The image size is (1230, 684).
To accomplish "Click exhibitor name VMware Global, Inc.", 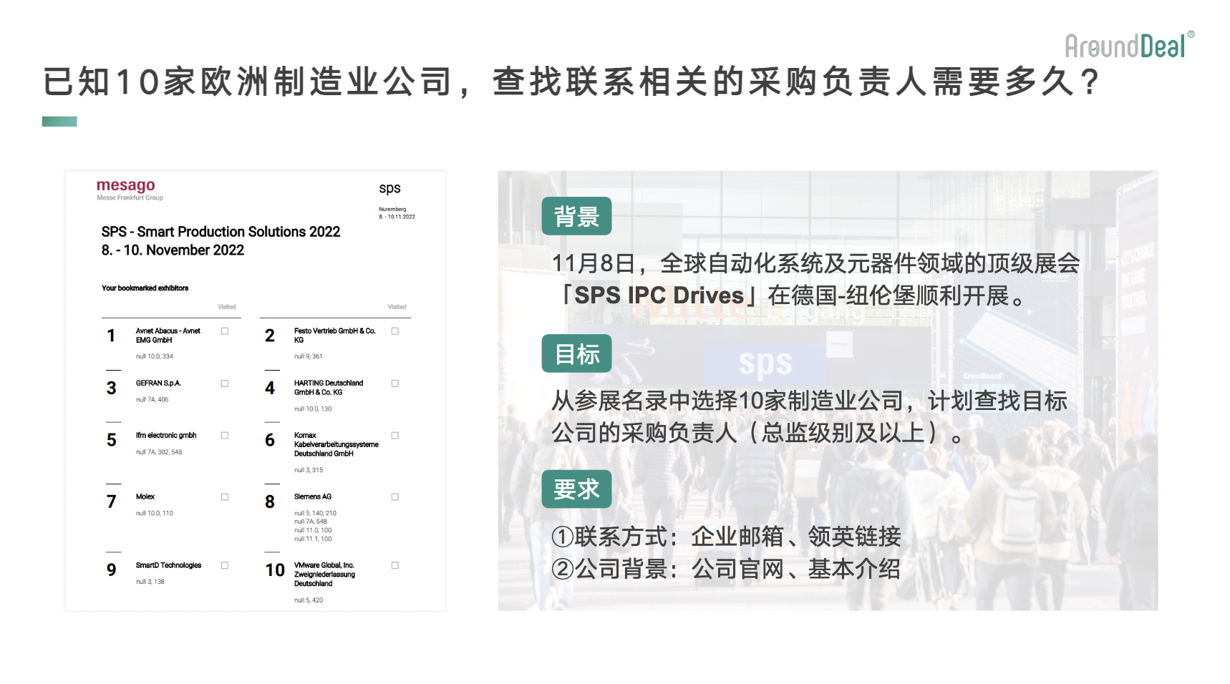I will click(x=324, y=575).
